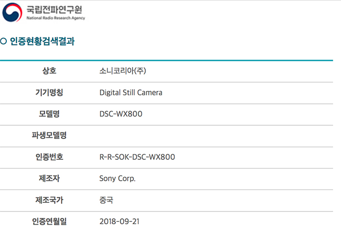Click the National Radio Research Agency emblem
341x230 pixels.
click(x=12, y=12)
